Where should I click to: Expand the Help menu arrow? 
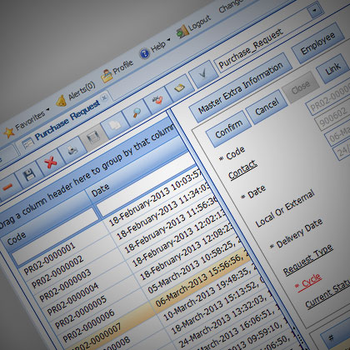(x=168, y=39)
